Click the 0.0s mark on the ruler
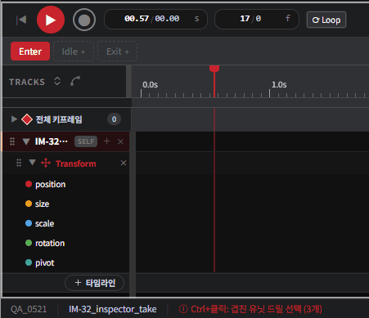This screenshot has height=318, width=369. coord(150,85)
